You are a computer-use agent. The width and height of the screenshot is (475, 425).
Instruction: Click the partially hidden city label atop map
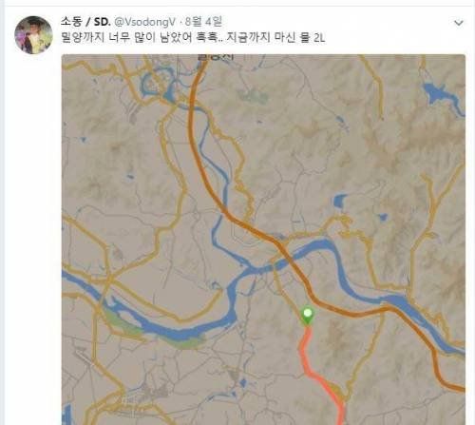click(x=216, y=57)
